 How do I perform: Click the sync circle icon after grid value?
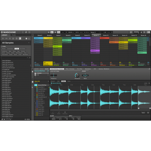tap(112, 32)
